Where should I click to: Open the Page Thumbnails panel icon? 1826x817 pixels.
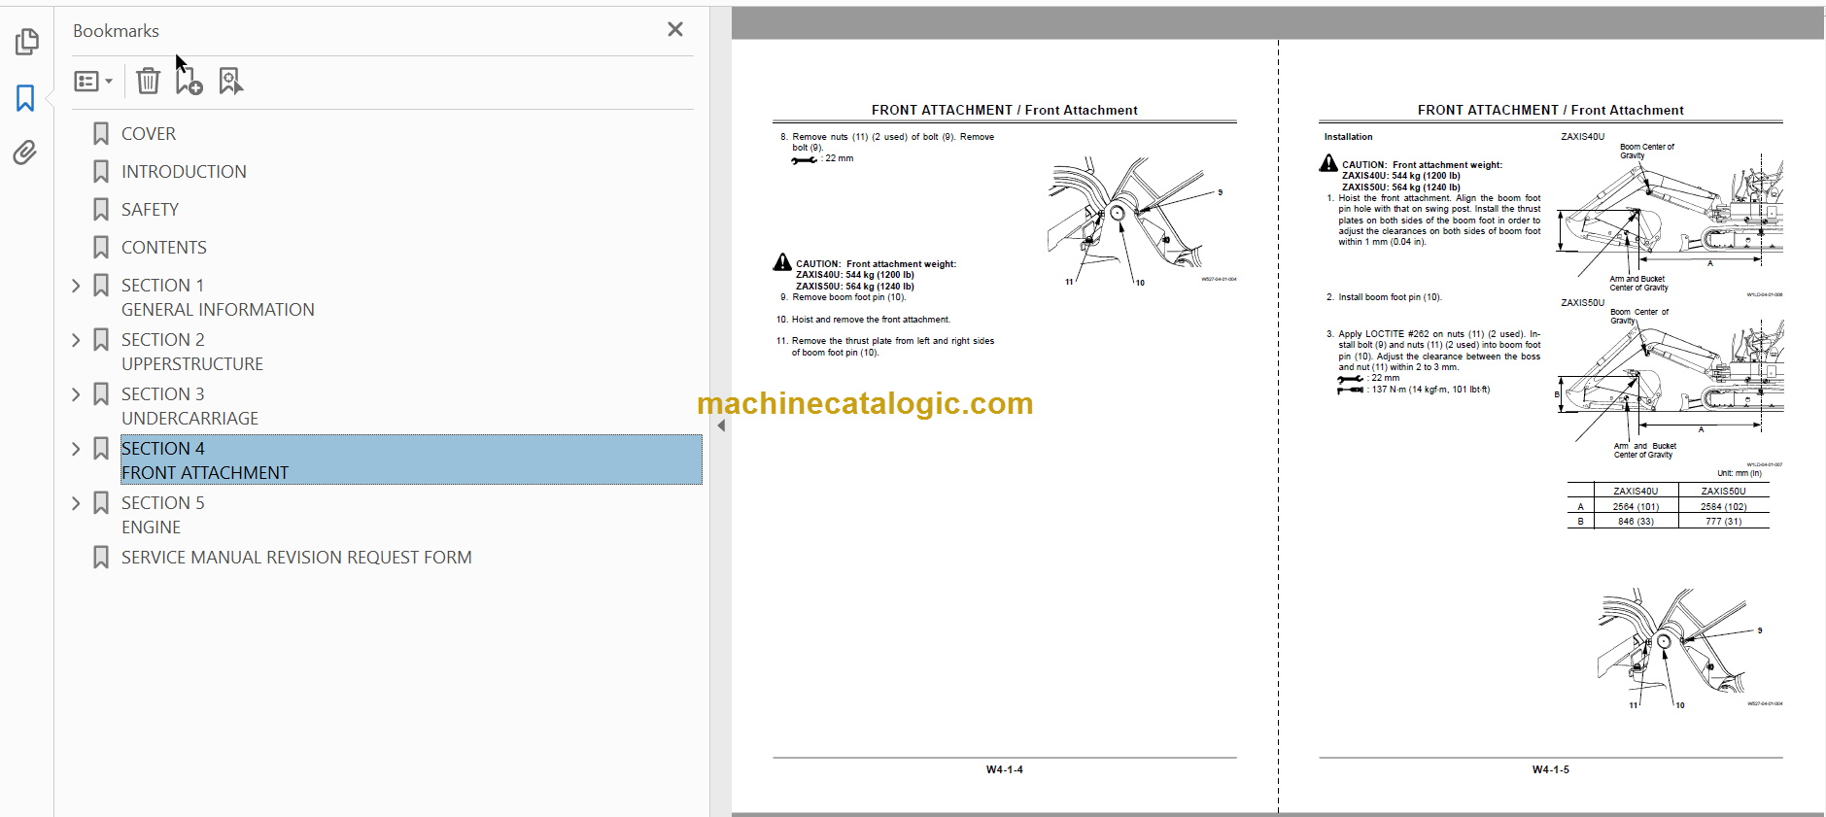[x=26, y=42]
